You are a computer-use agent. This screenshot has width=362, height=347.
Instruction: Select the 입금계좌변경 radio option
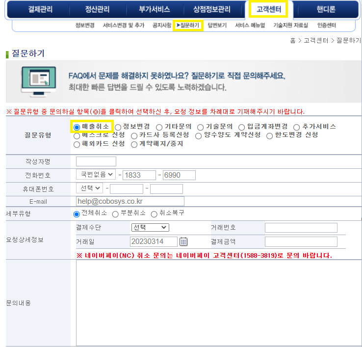point(241,127)
